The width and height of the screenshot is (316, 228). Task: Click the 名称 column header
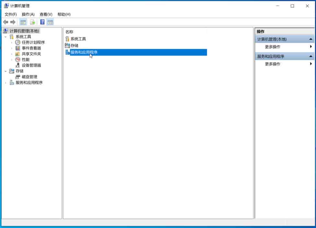(x=69, y=32)
